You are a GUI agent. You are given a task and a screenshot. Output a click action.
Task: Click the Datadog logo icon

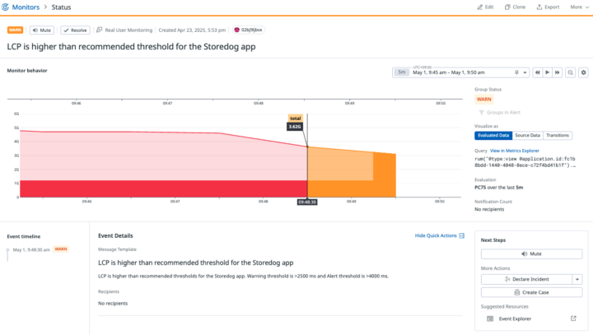8,7
